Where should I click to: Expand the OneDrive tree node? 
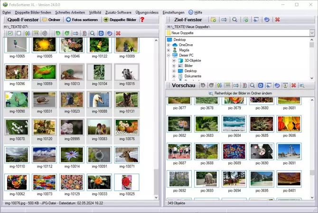pos(168,45)
